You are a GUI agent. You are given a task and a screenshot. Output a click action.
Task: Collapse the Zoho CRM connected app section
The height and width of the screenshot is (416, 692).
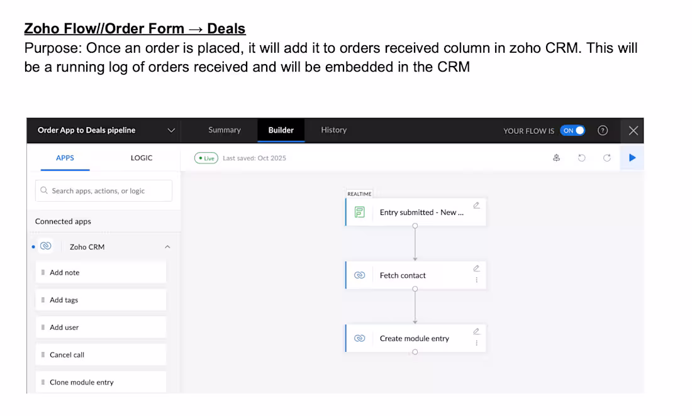tap(167, 246)
